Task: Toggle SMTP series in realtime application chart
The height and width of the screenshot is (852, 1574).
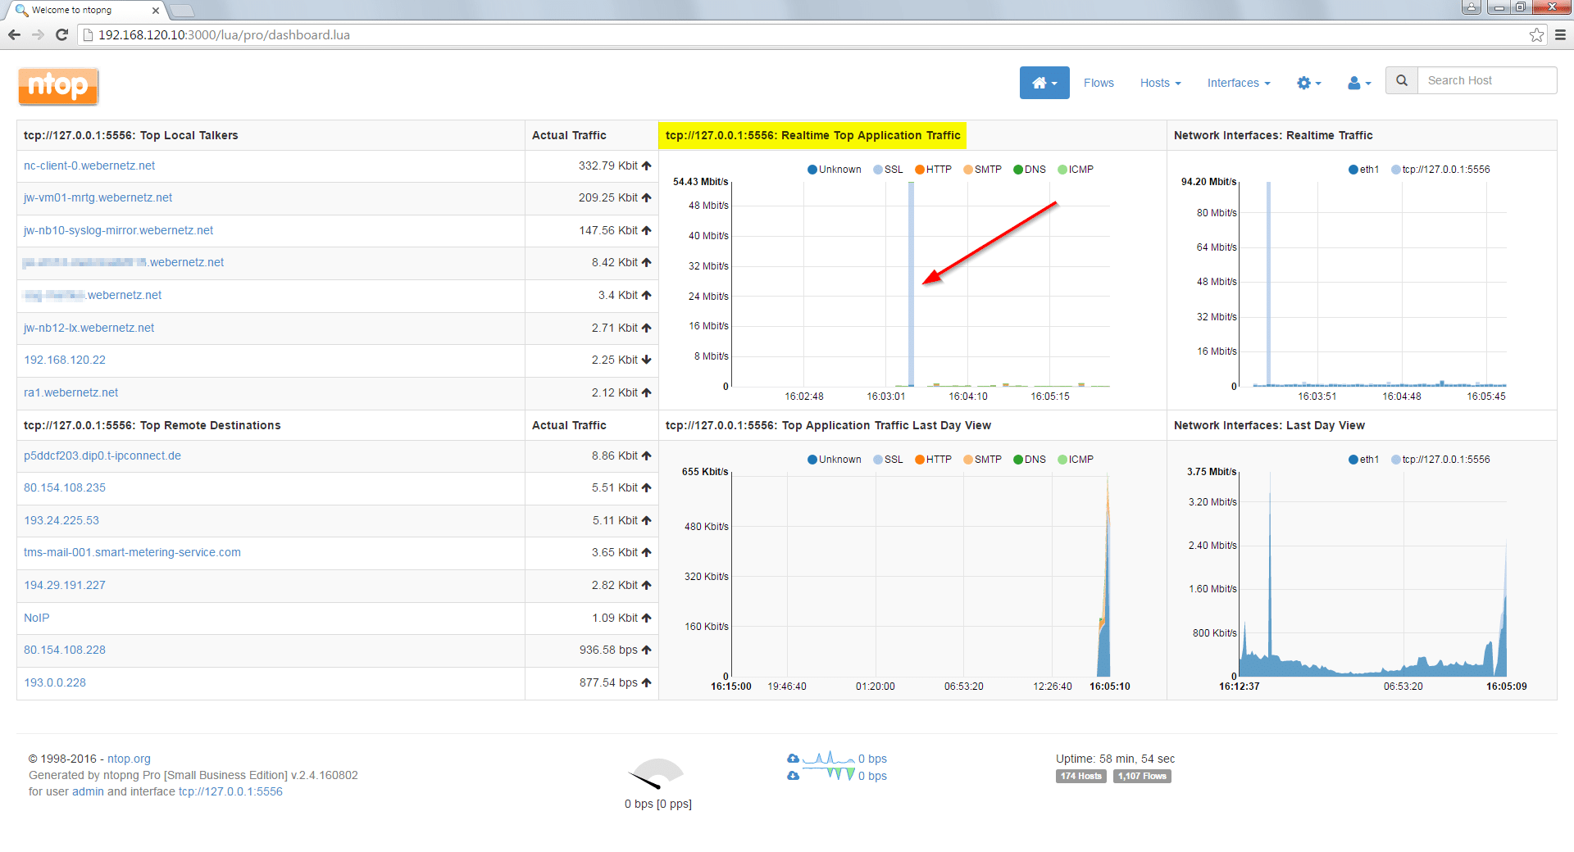Action: pos(982,170)
